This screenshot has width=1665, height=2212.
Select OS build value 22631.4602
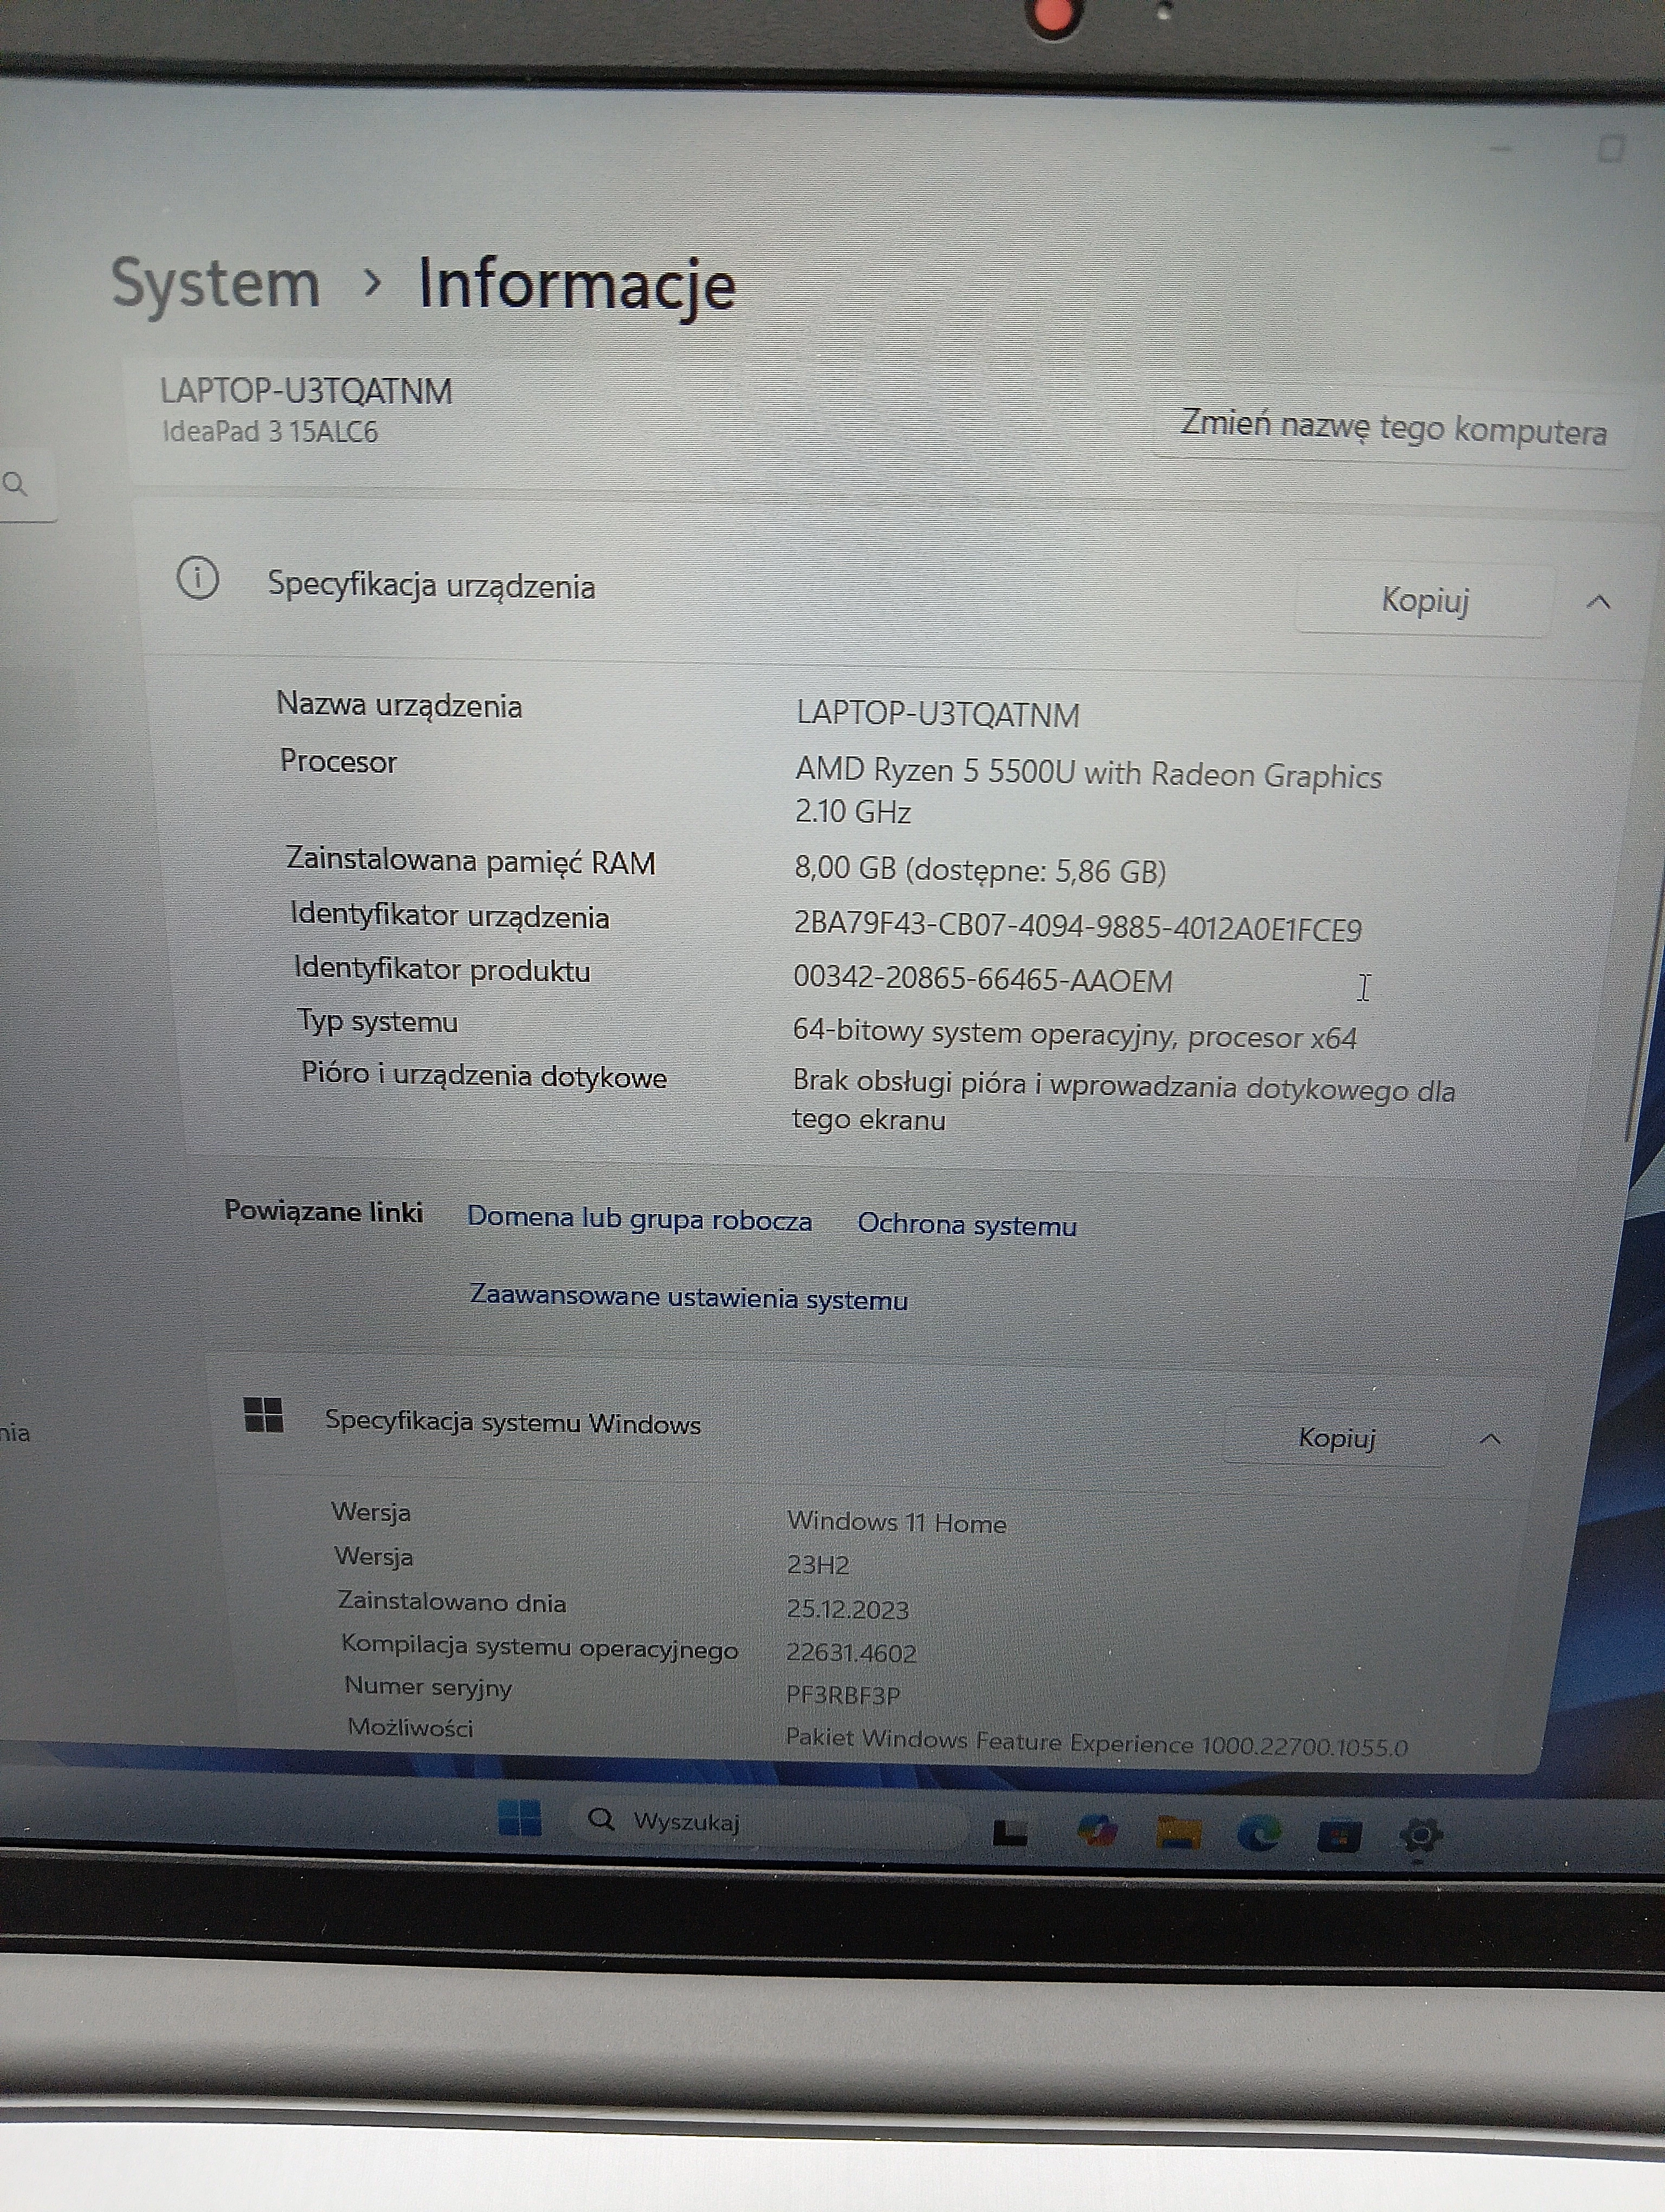click(850, 1652)
